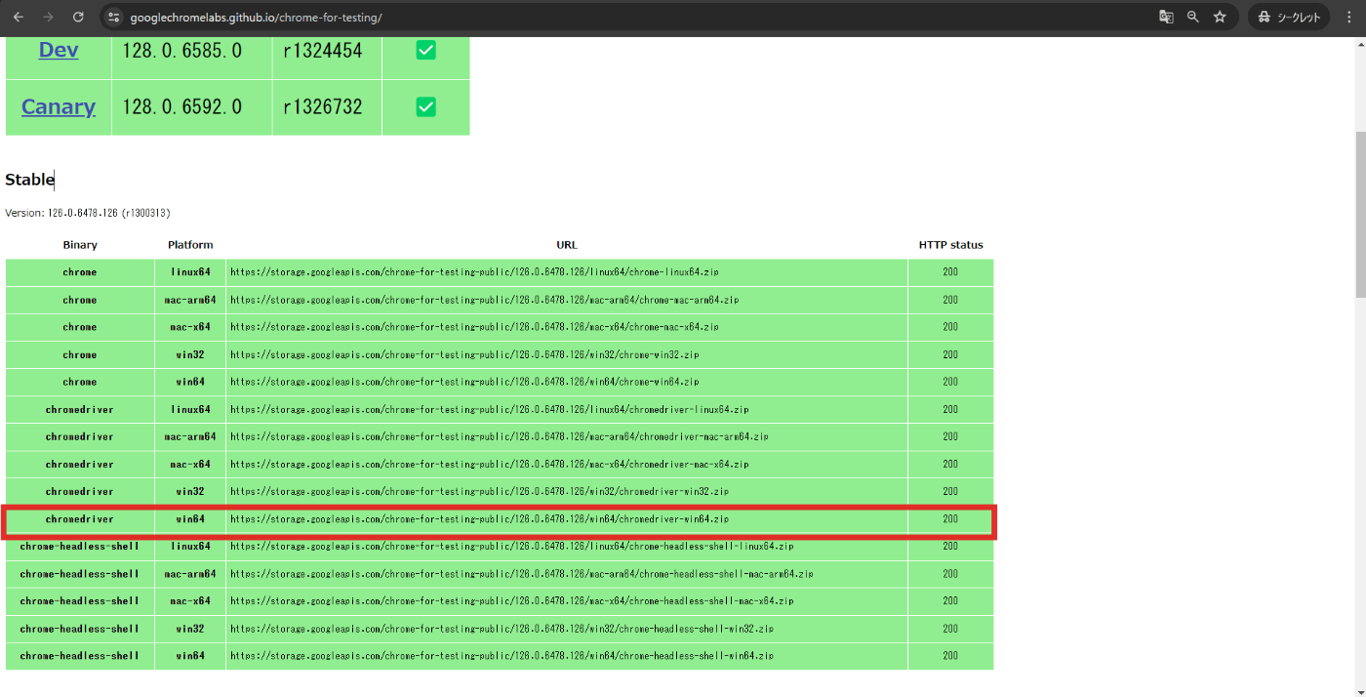Viewport: 1366px width, 697px height.
Task: Select revision r1326732 cell
Action: pyautogui.click(x=327, y=106)
